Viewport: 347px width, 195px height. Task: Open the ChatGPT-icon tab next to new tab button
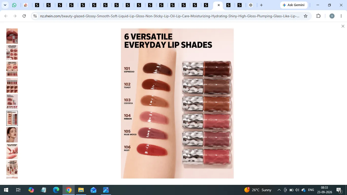(x=251, y=5)
